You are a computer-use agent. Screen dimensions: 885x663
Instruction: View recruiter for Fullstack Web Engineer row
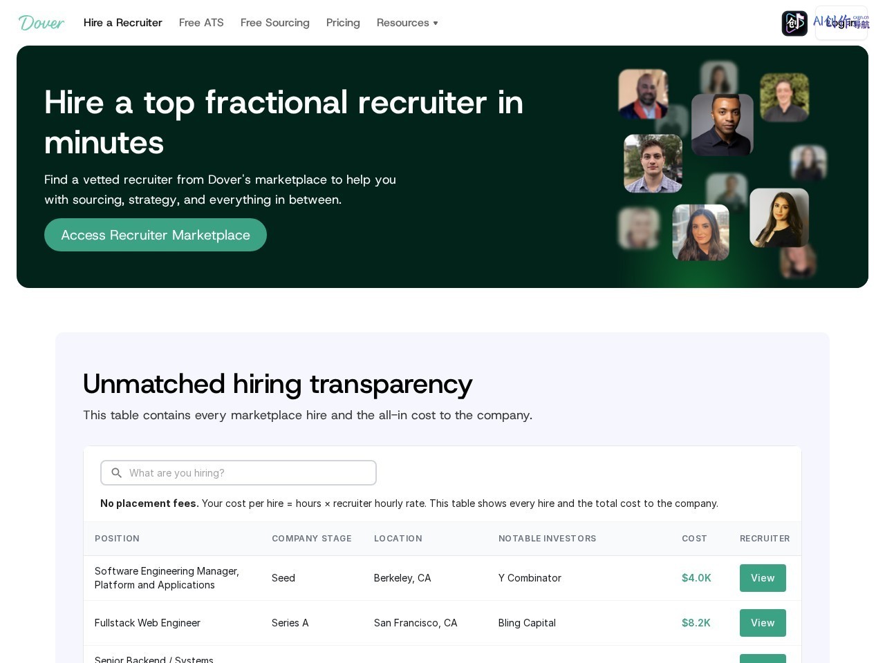(x=763, y=623)
